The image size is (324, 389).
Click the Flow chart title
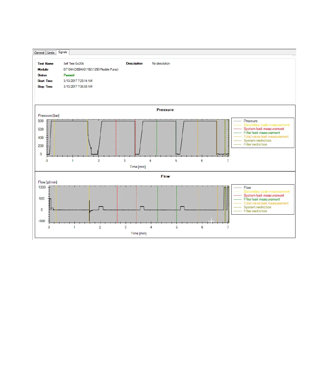point(165,176)
